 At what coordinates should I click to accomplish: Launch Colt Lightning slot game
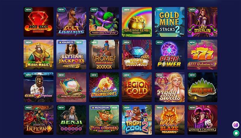[71, 22]
